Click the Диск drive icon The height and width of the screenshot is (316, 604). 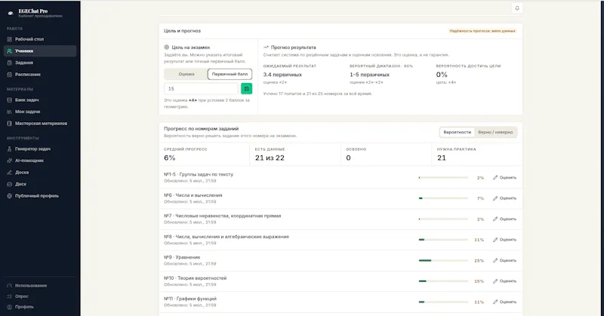point(10,184)
